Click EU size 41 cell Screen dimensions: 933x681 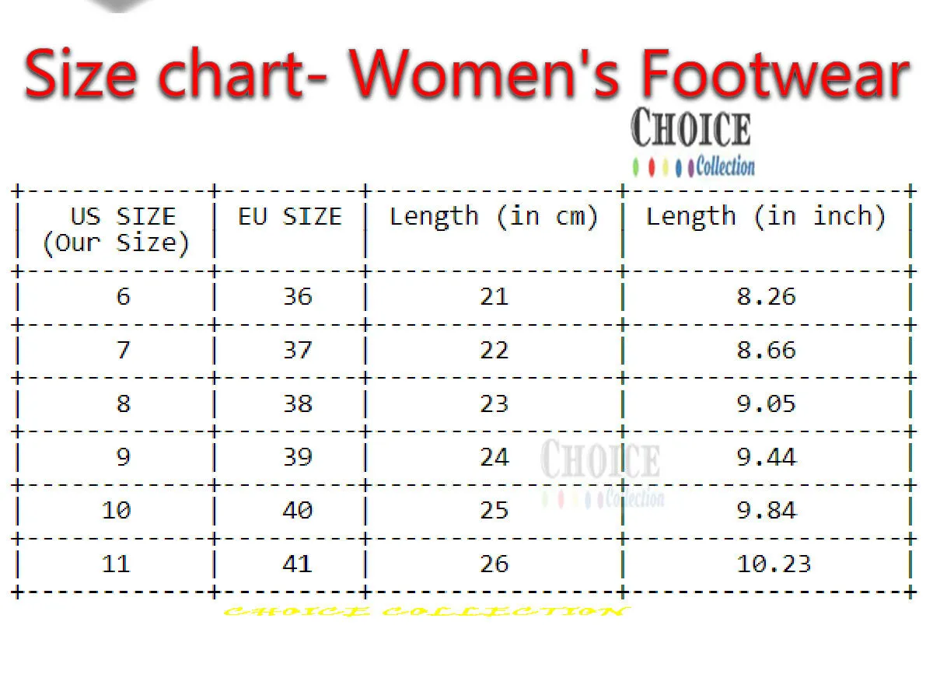tap(297, 564)
